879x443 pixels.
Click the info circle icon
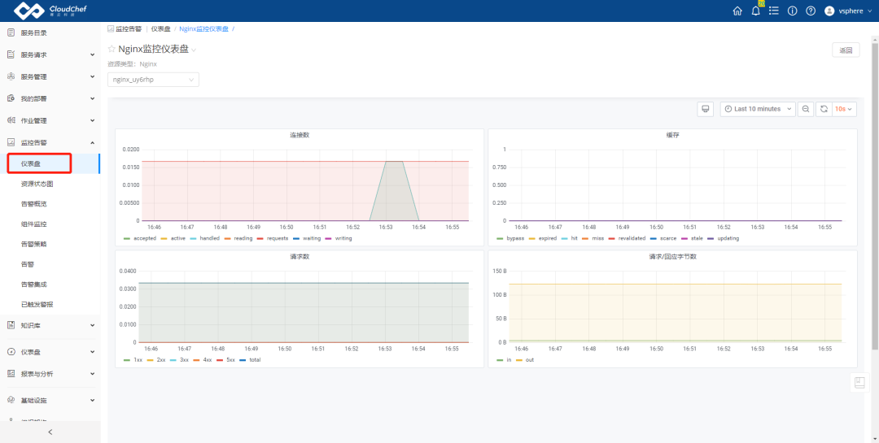(792, 11)
